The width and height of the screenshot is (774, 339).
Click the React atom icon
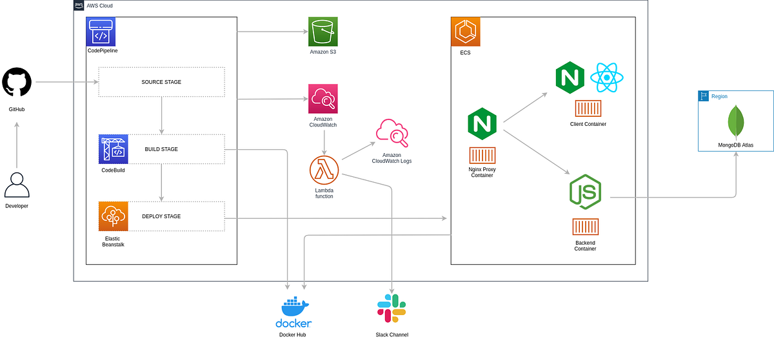(x=607, y=78)
